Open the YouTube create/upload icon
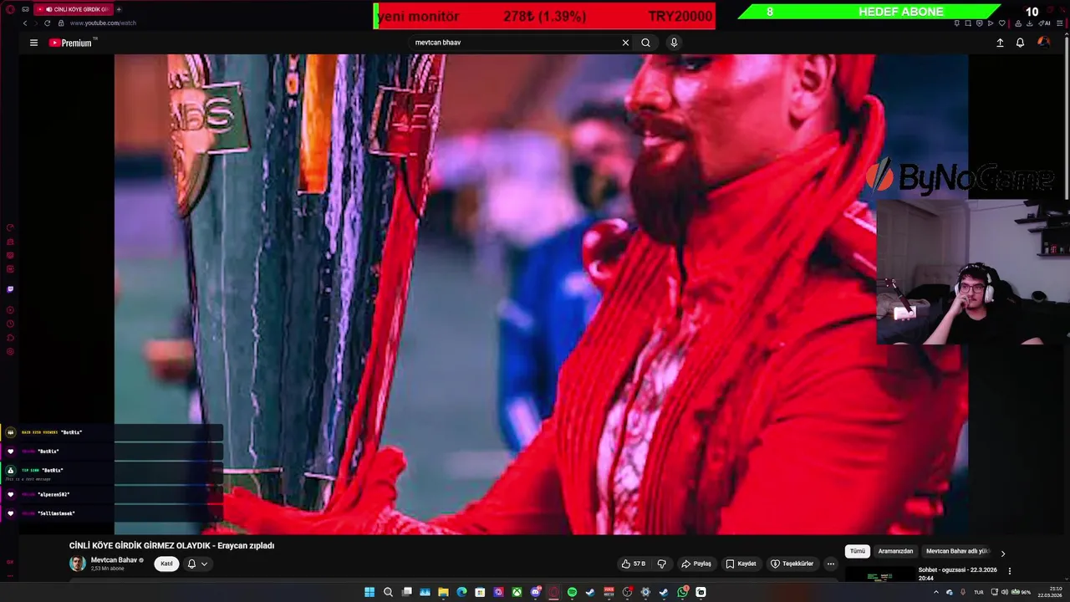1070x602 pixels. 1000,43
